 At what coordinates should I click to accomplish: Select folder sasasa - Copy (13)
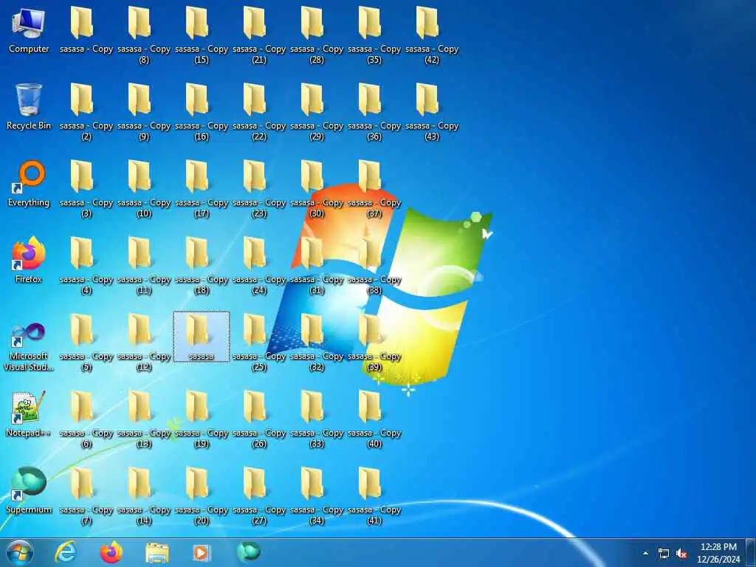pos(144,419)
